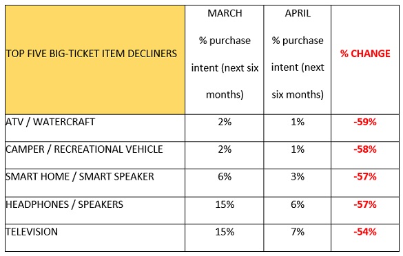Select the March 15% value for Television
This screenshot has height=256, width=403.
(225, 232)
